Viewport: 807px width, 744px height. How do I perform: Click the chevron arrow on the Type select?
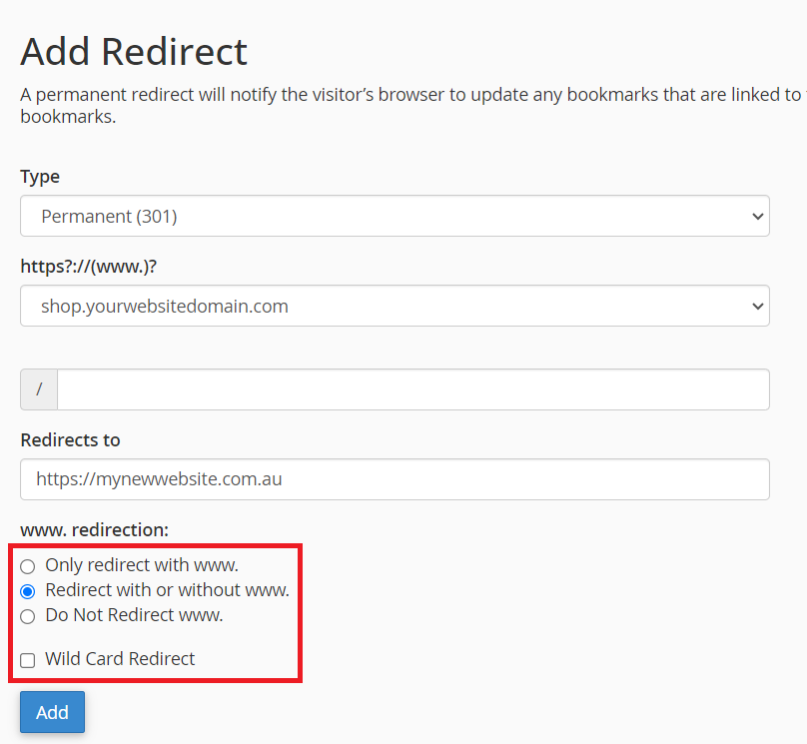pyautogui.click(x=758, y=216)
